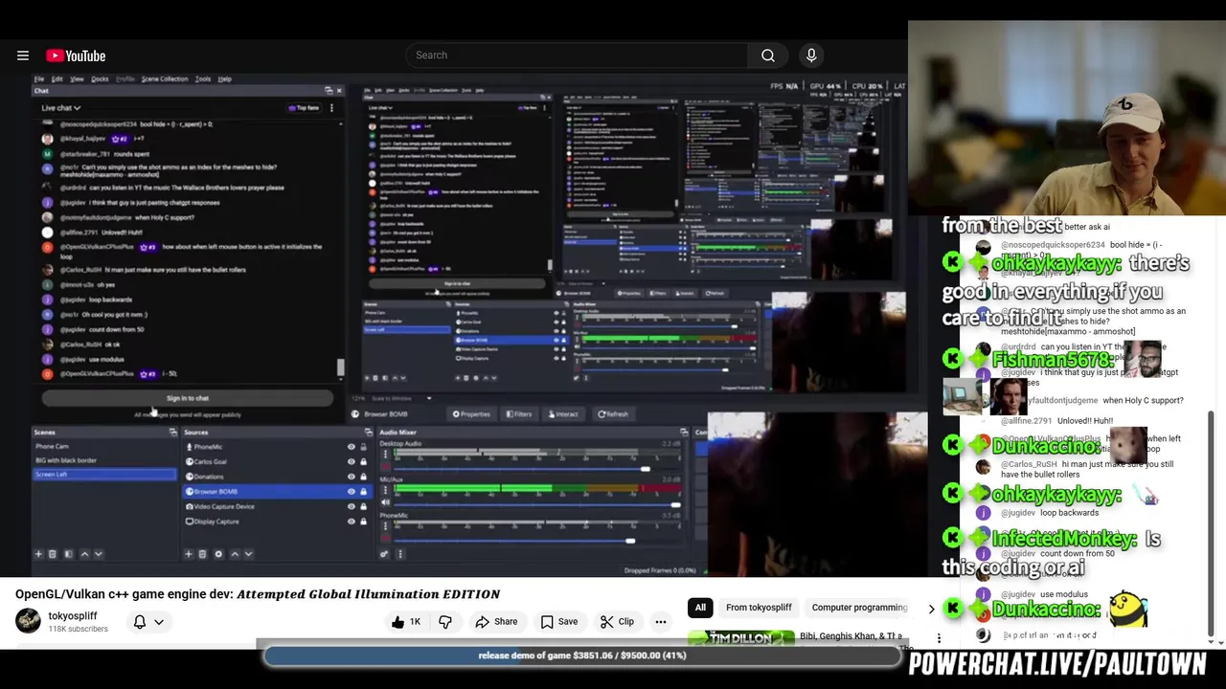Open the OBS View menu
1226x689 pixels.
77,79
